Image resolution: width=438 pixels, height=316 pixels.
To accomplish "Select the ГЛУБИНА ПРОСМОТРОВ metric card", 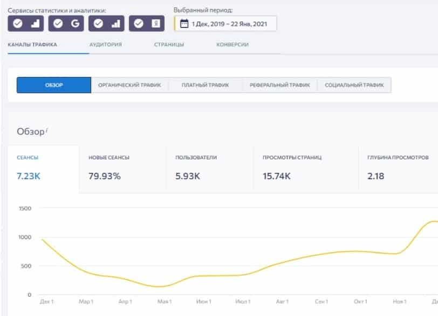I will 398,168.
